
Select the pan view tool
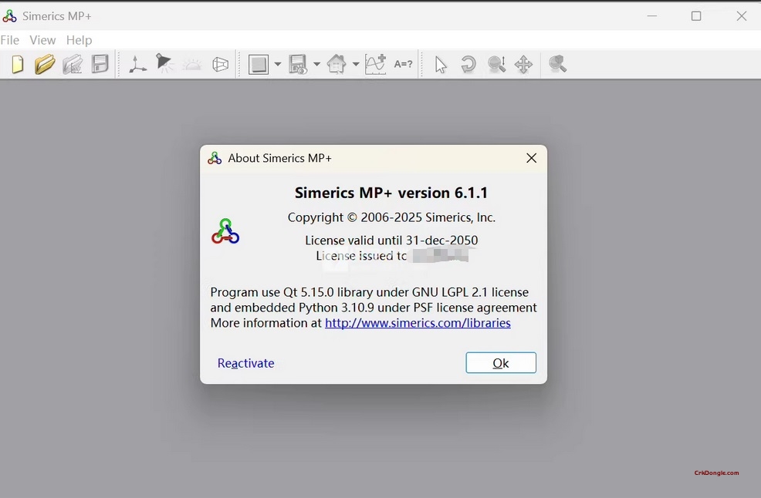click(523, 65)
